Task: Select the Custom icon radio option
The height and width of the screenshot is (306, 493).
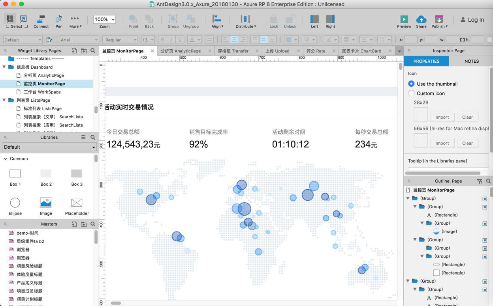Action: (x=411, y=93)
